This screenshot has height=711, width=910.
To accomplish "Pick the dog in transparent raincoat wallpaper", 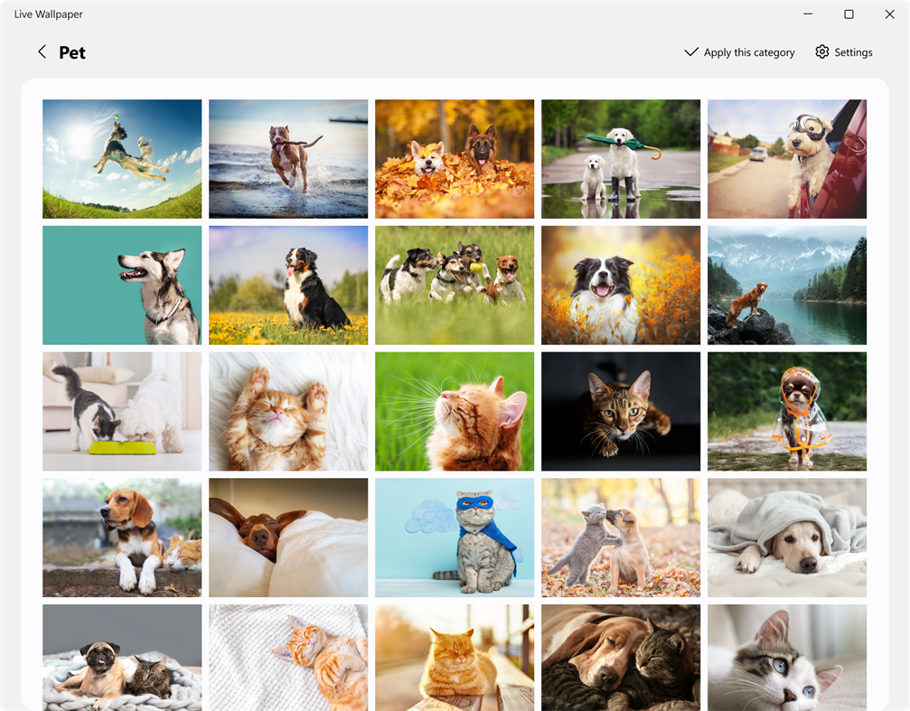I will coord(786,412).
